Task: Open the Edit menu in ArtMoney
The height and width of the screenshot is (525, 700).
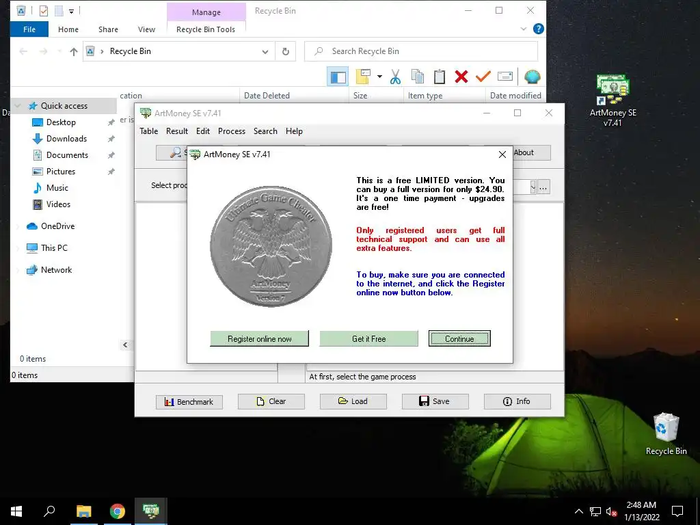Action: tap(202, 131)
